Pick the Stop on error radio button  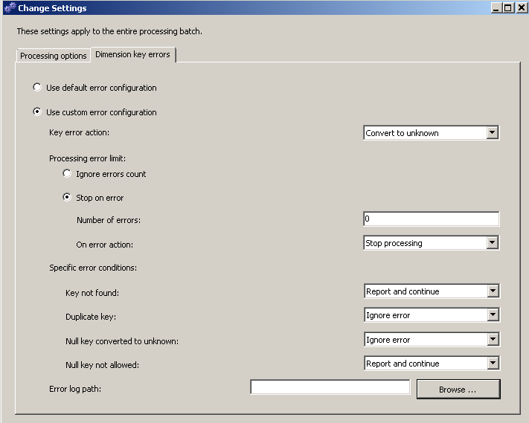coord(67,198)
